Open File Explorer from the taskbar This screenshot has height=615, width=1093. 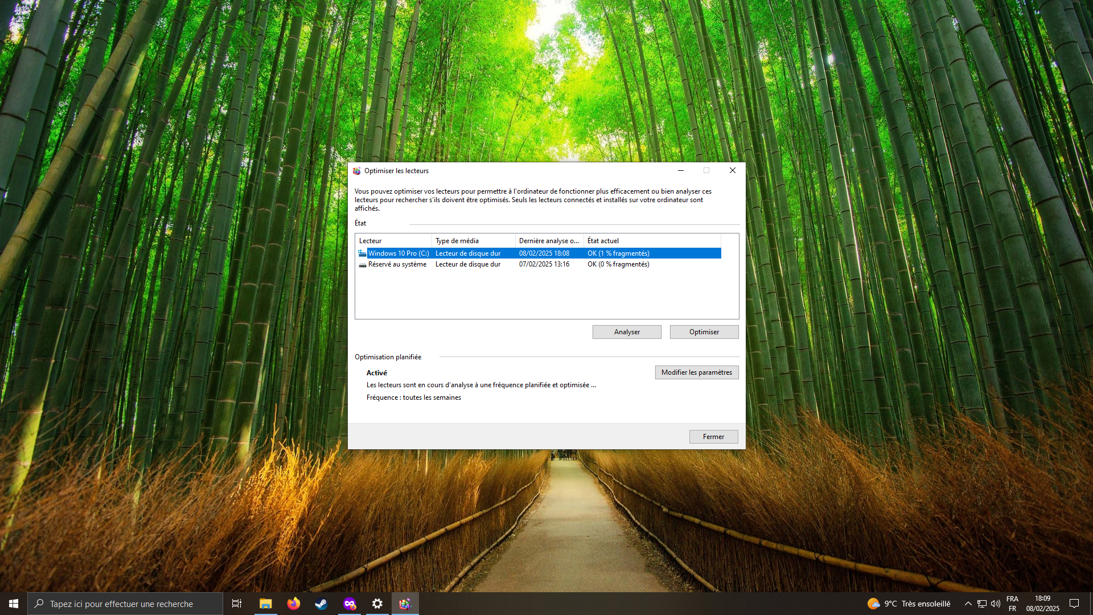266,604
